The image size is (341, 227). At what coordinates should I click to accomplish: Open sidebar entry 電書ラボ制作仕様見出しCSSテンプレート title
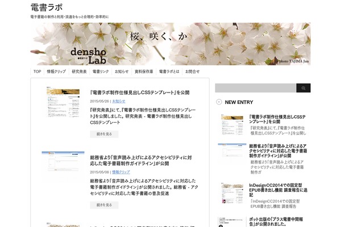coord(277,119)
